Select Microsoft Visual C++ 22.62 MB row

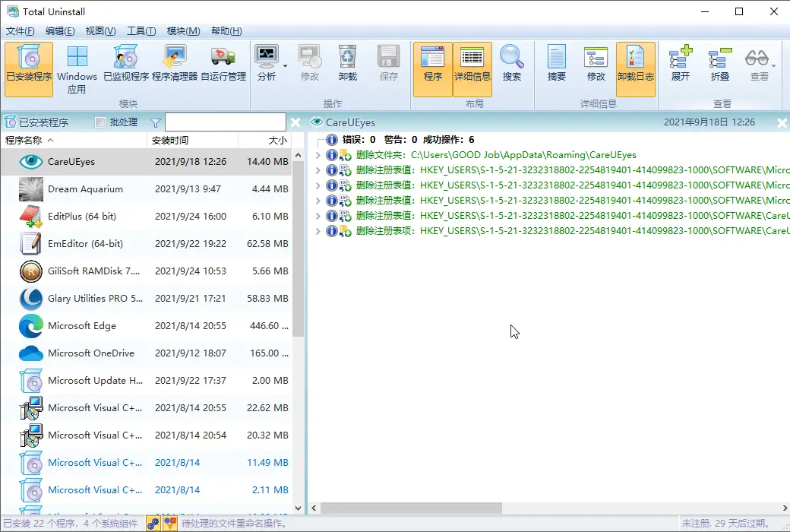point(146,407)
